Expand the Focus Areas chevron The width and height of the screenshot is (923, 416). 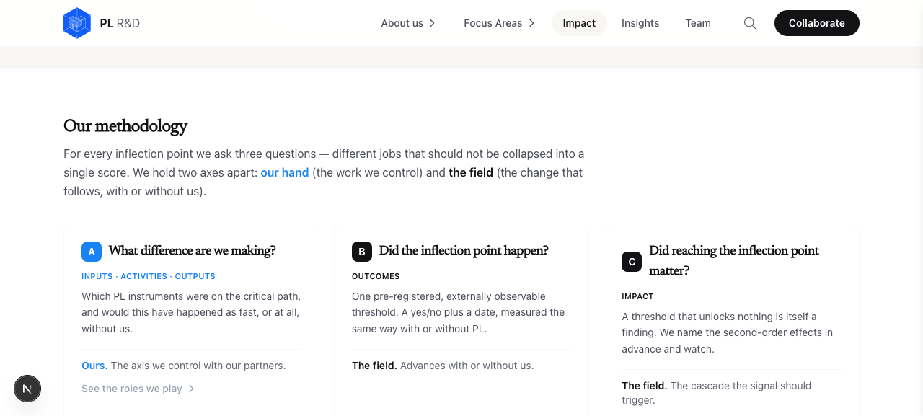pos(531,23)
